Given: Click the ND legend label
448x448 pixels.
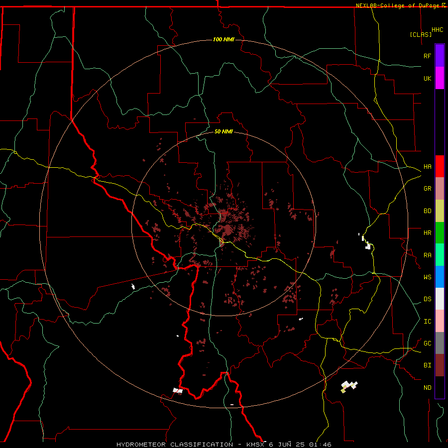Looking at the screenshot, I should (x=427, y=387).
